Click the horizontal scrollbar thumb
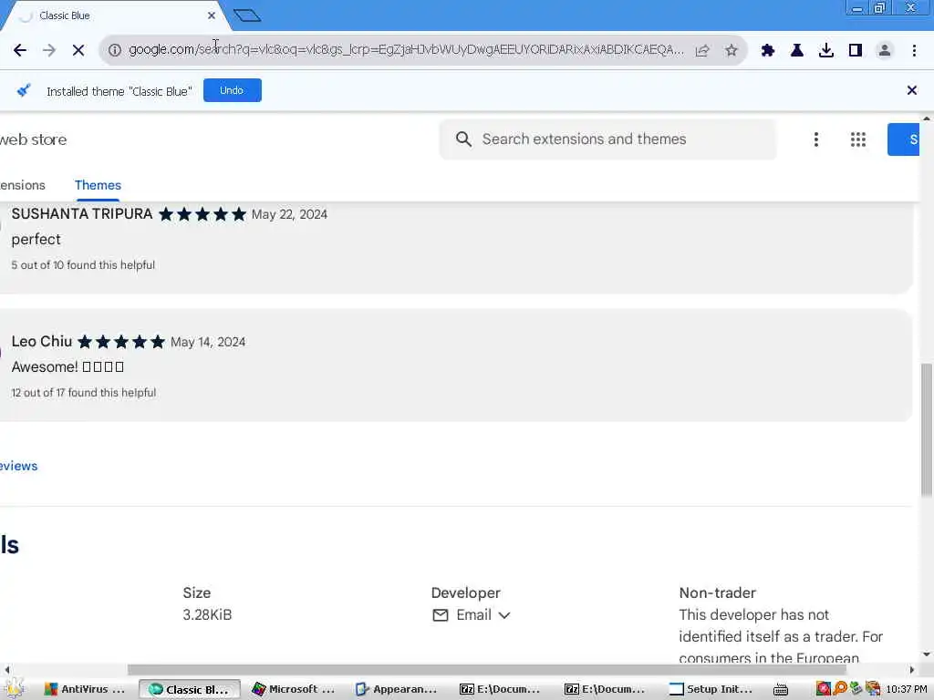934x700 pixels. point(487,670)
